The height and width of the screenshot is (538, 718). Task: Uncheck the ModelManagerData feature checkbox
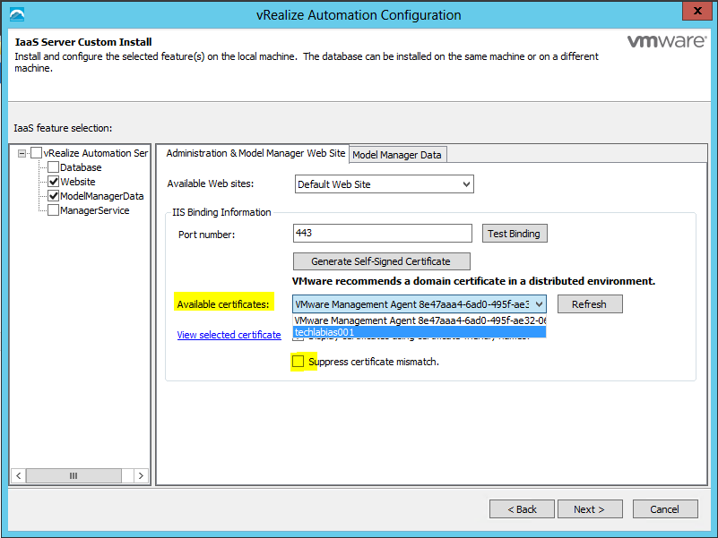53,196
